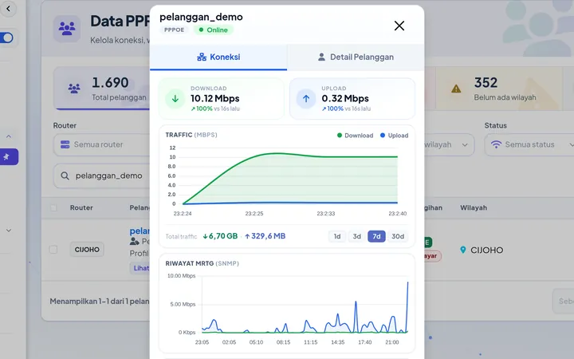The image size is (574, 359).
Task: Click the Detail Pelanggan person icon
Action: click(321, 57)
